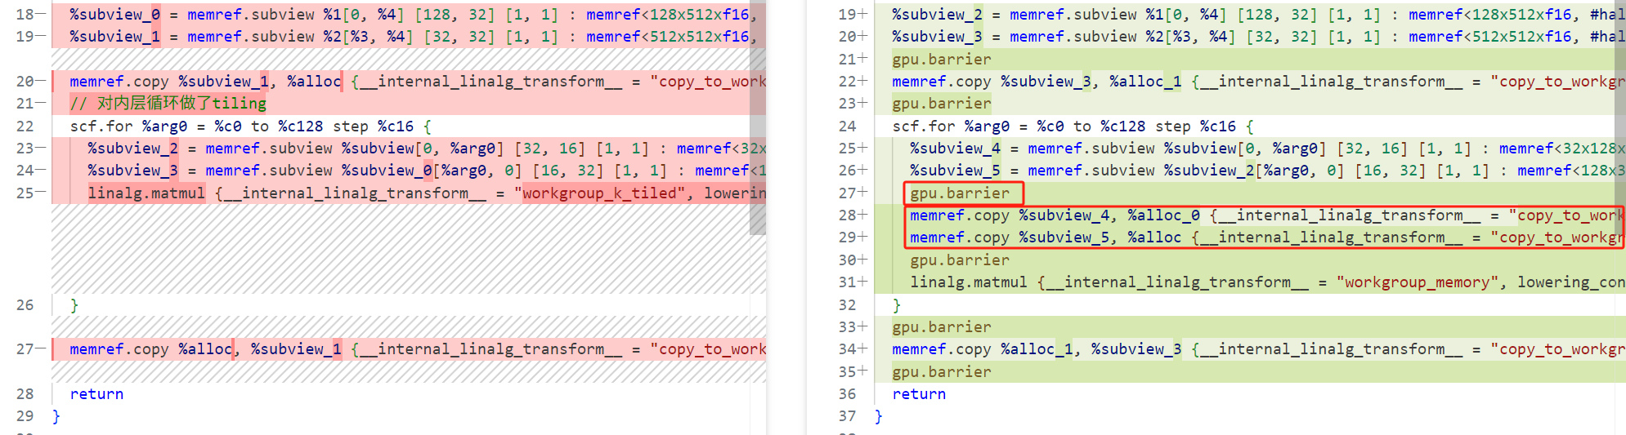Click the closing brace on left line 26
This screenshot has height=435, width=1626.
tap(74, 305)
